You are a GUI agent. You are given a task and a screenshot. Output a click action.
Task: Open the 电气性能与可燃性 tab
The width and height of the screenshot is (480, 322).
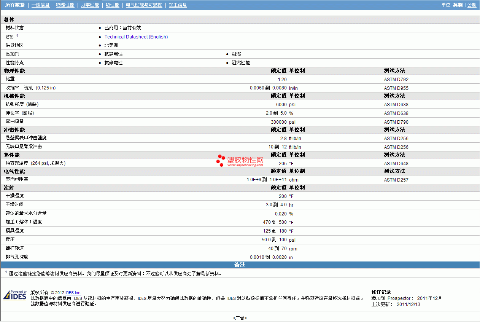tap(144, 5)
